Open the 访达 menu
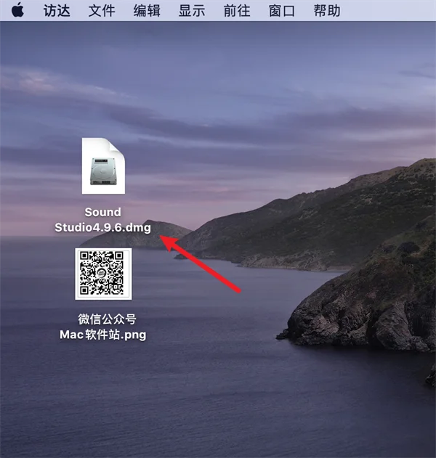 tap(57, 11)
